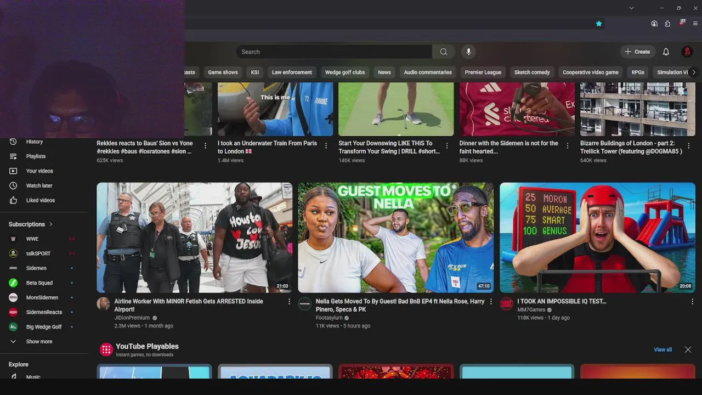
Task: Open options for IMPOSSIBLE IQ TEST video
Action: click(x=692, y=302)
